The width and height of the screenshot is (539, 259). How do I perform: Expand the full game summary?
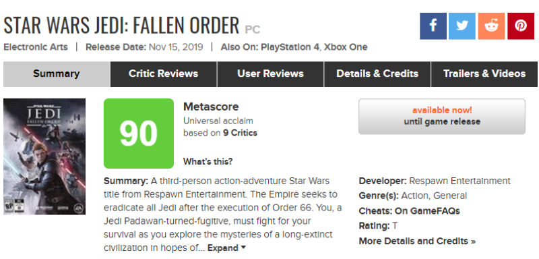coord(227,248)
